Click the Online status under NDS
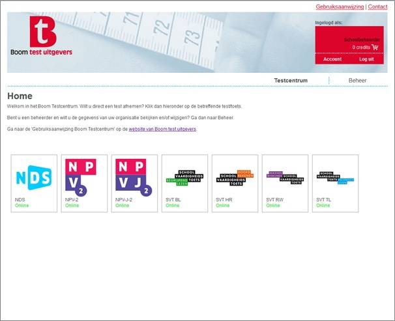Image resolution: width=395 pixels, height=321 pixels. point(22,206)
